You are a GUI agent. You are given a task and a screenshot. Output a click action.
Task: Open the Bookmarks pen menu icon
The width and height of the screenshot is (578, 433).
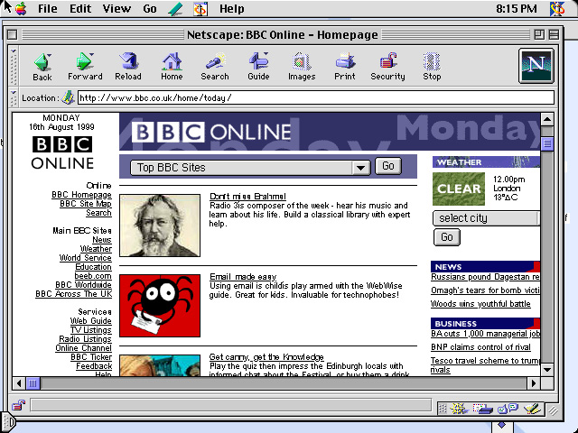[176, 8]
